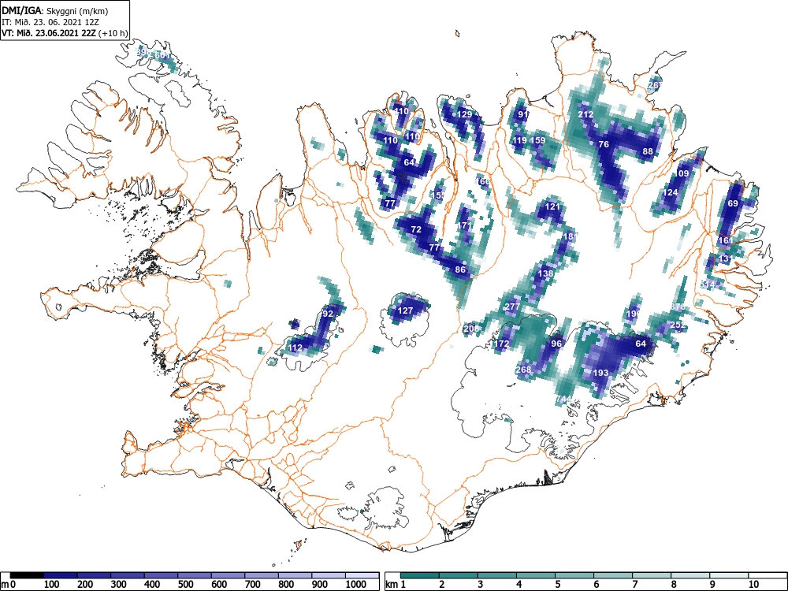788x591 pixels.
Task: Click the visibility value '72' on the map
Action: (x=416, y=229)
